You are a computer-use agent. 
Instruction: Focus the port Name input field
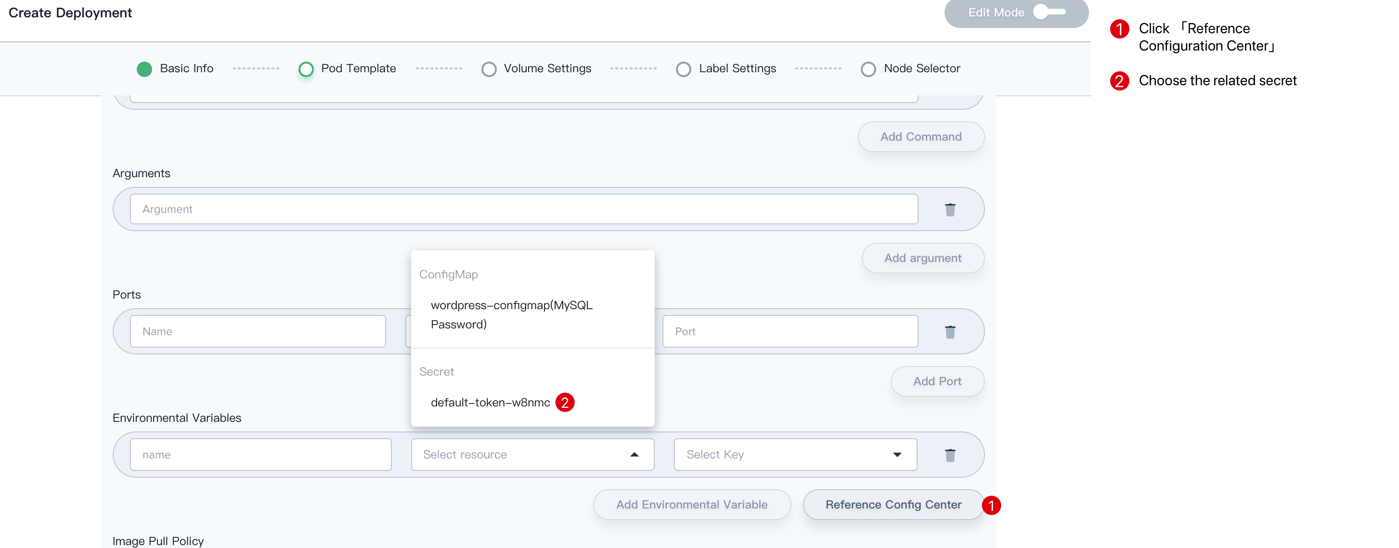pyautogui.click(x=258, y=331)
